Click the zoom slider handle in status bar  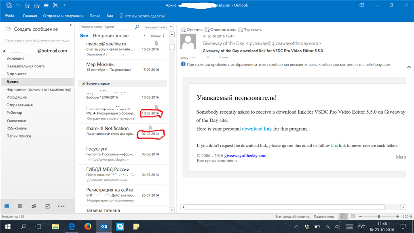[x=379, y=216]
